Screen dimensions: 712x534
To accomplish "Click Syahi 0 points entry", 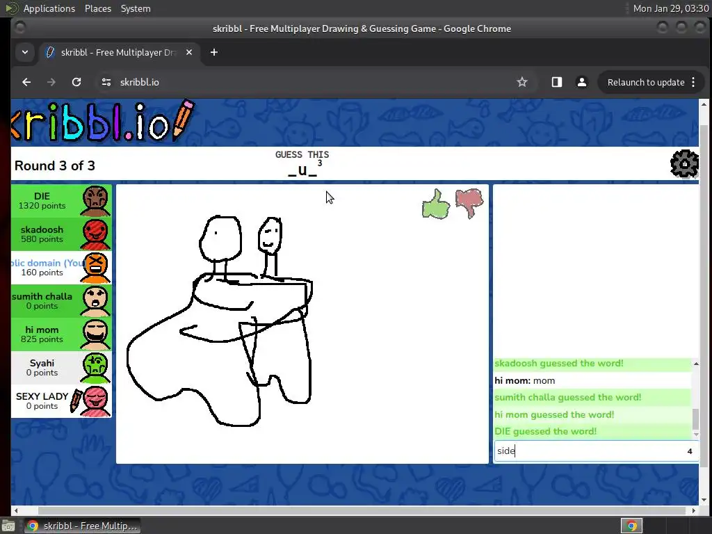I will 61,368.
